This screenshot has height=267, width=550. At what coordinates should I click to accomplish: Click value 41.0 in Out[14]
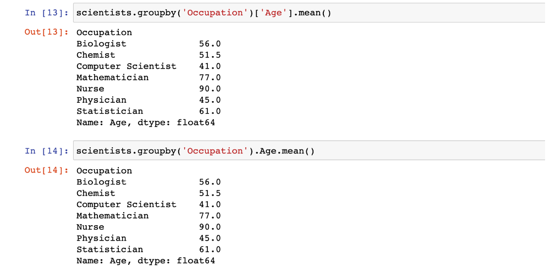coord(210,204)
